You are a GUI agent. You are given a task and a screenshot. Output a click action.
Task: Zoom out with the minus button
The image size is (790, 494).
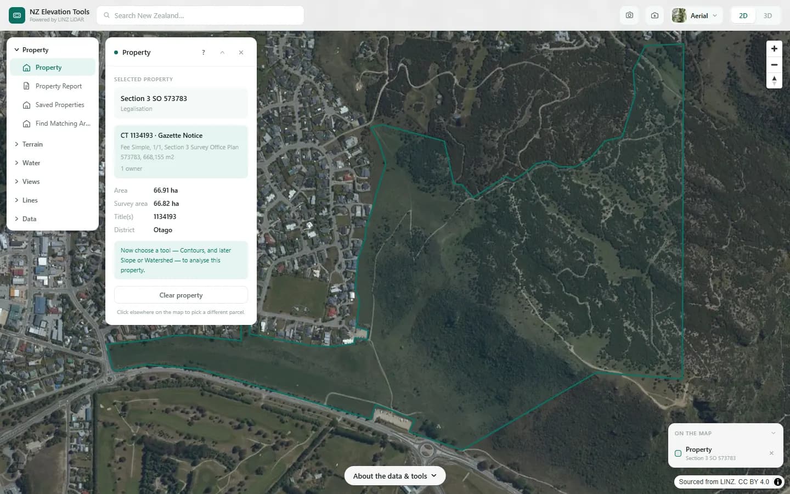click(x=774, y=65)
